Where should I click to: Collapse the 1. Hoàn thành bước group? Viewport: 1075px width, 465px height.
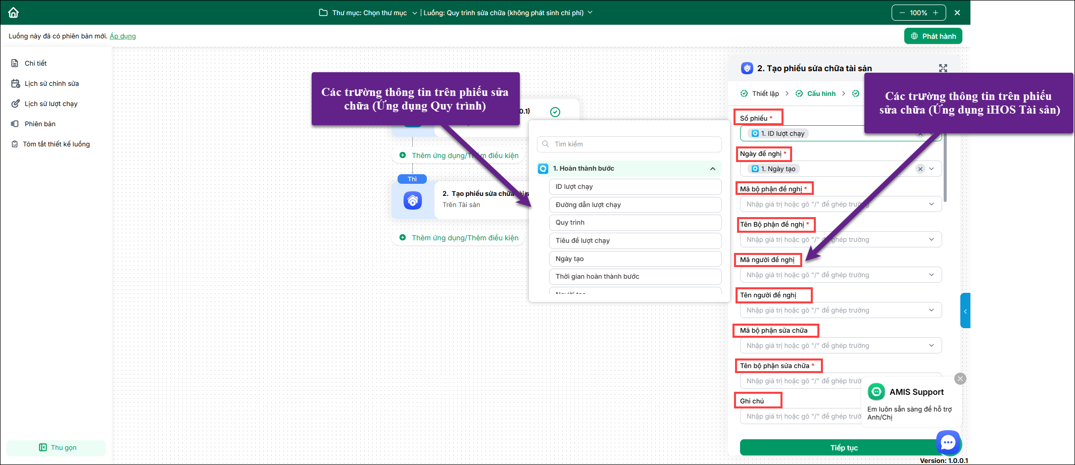point(713,169)
